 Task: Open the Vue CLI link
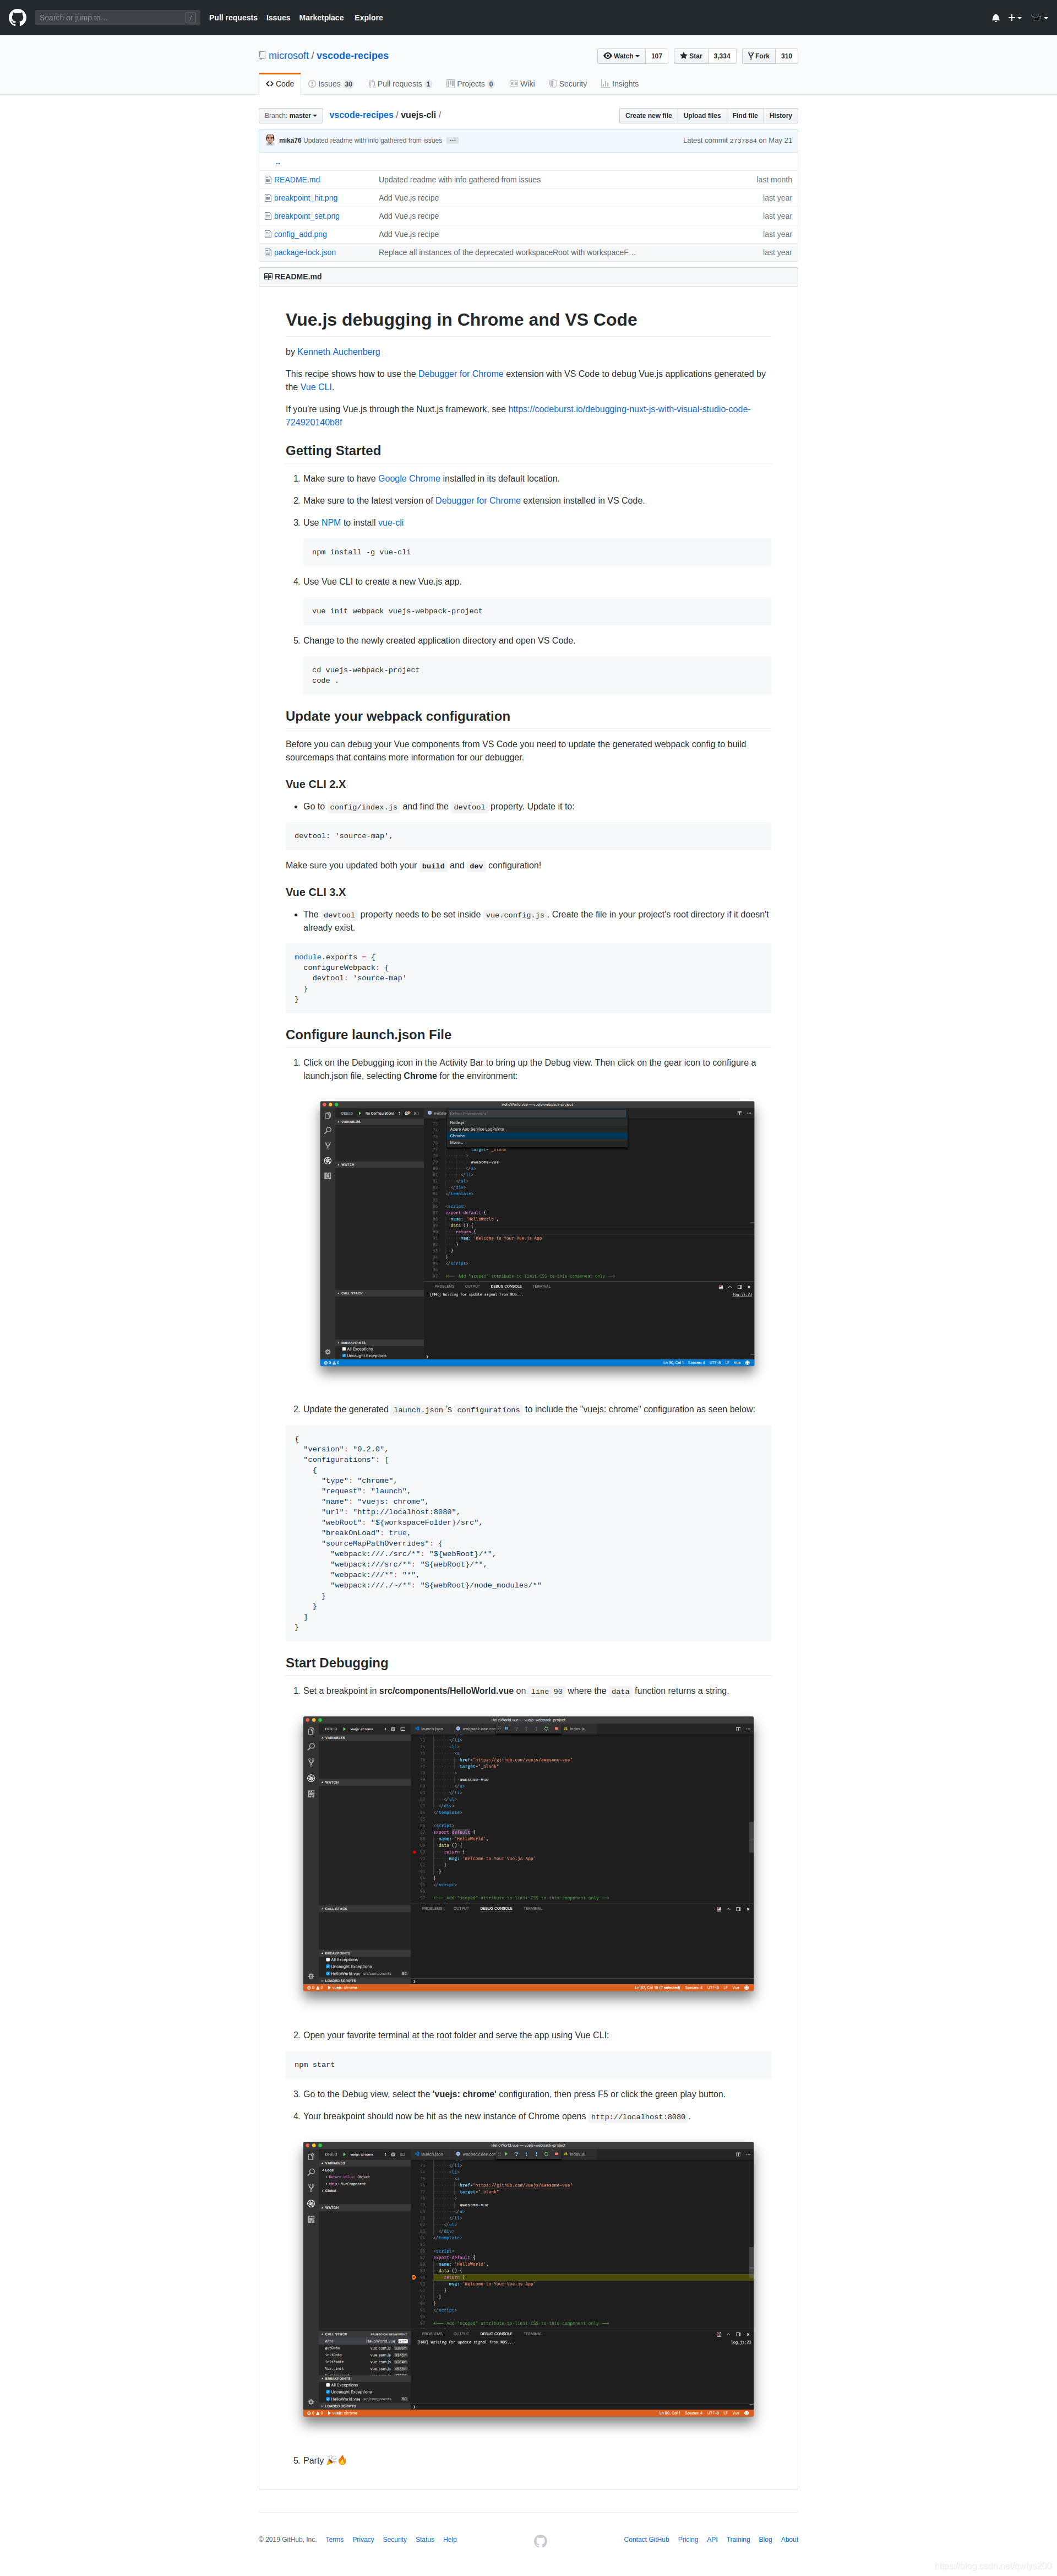[x=315, y=387]
